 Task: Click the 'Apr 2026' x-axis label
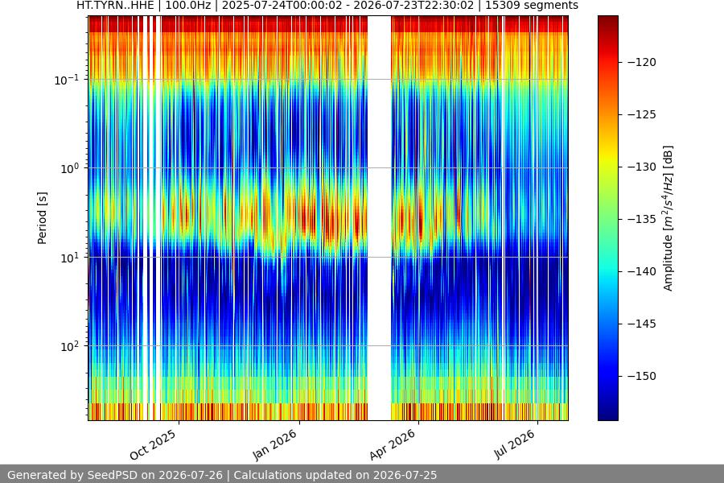(x=393, y=445)
